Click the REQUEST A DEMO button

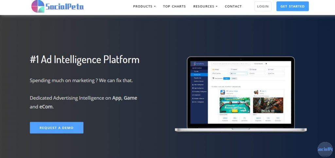(57, 128)
